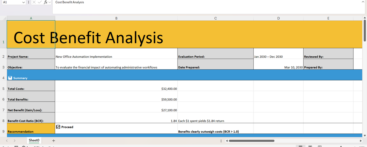Select the Date Prepared: label cell

coord(215,64)
